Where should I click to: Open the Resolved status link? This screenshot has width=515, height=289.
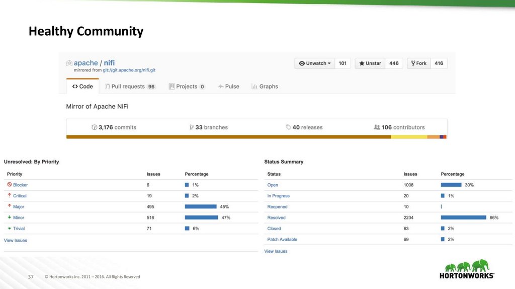(x=276, y=218)
